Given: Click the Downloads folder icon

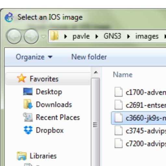Looking at the screenshot, I should (x=28, y=104).
